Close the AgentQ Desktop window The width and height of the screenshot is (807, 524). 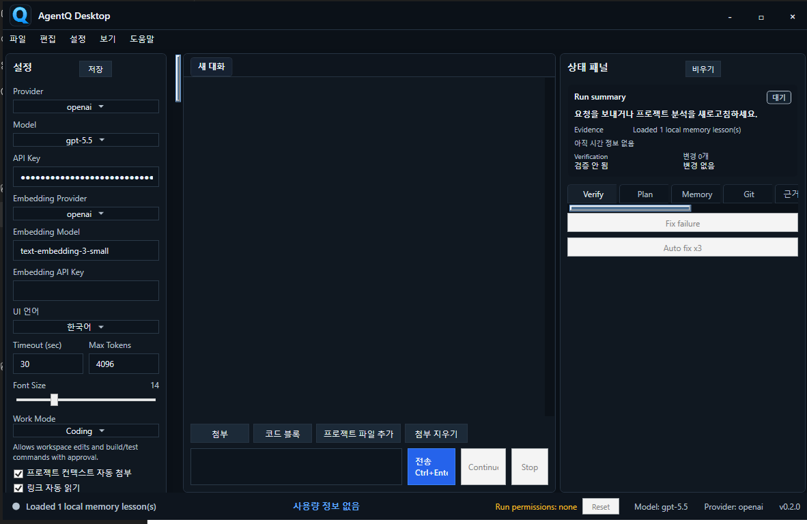coord(793,17)
